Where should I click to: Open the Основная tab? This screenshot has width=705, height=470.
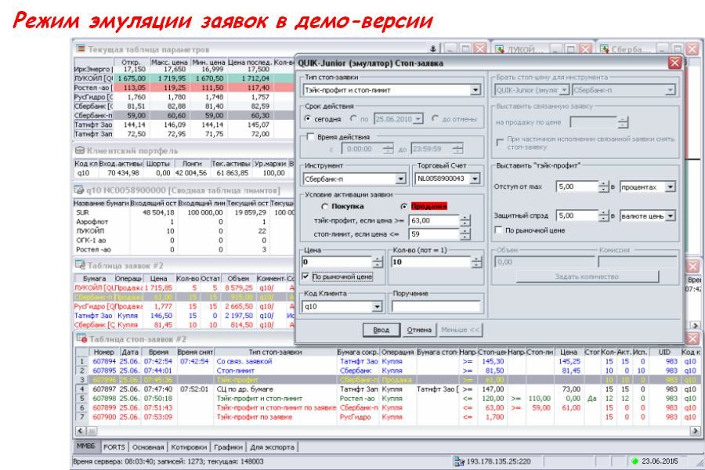point(148,447)
